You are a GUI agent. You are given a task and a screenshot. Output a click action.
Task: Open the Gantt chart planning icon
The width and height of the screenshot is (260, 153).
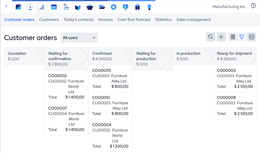(66, 7)
